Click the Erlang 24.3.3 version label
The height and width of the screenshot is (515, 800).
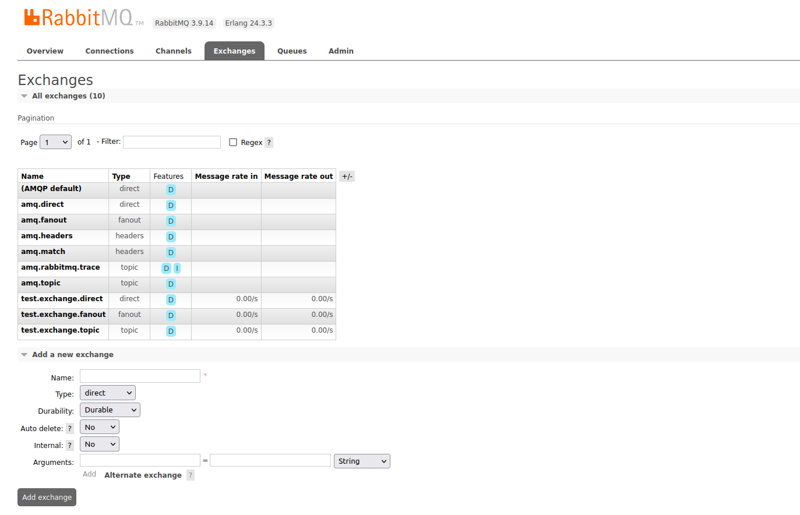pyautogui.click(x=249, y=23)
